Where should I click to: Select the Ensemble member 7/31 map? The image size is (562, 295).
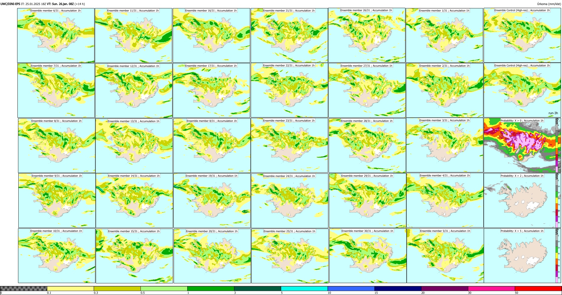pos(56,91)
